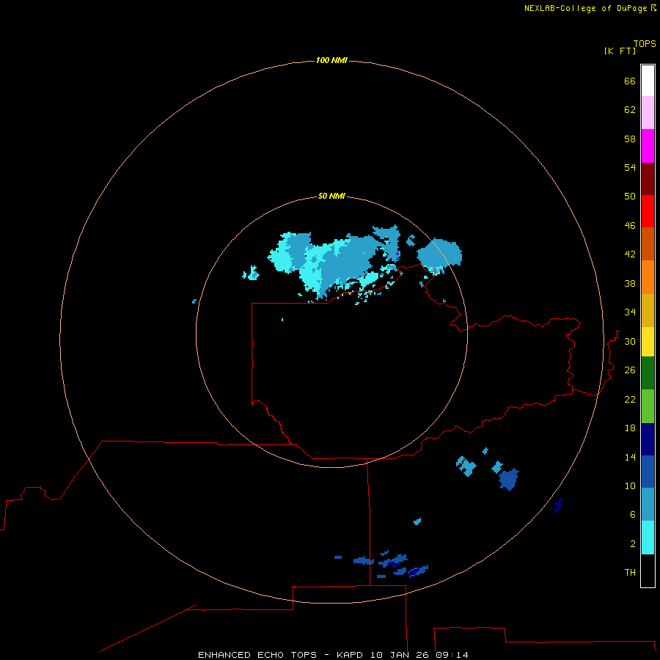Click the 09:14 timestamp

tap(452, 655)
